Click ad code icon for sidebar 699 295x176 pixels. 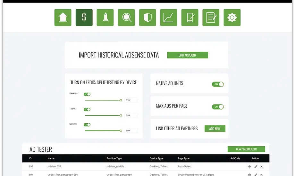(x=249, y=166)
